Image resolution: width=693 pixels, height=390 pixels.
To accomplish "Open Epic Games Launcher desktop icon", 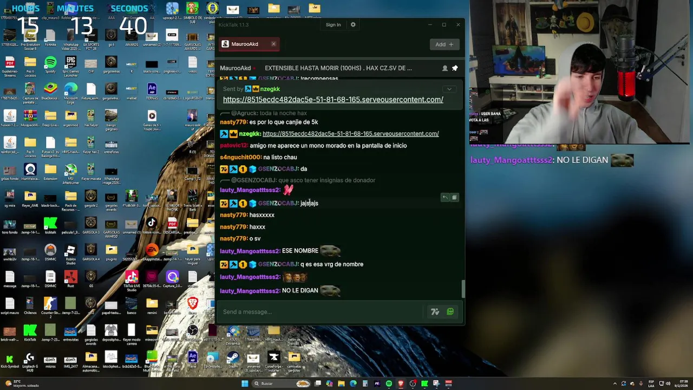I will coord(70,67).
